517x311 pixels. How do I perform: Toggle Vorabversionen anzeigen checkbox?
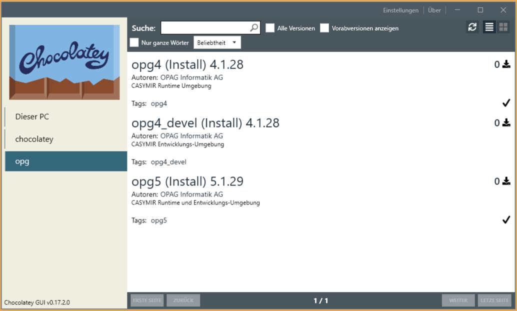[x=324, y=28]
